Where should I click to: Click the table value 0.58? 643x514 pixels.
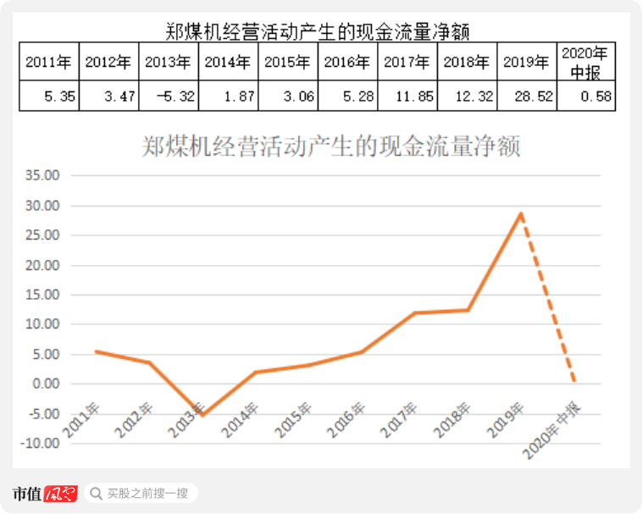click(596, 97)
